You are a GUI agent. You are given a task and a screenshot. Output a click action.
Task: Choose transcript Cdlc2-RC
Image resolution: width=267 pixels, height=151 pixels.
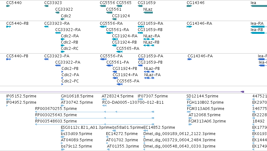(x=70, y=49)
